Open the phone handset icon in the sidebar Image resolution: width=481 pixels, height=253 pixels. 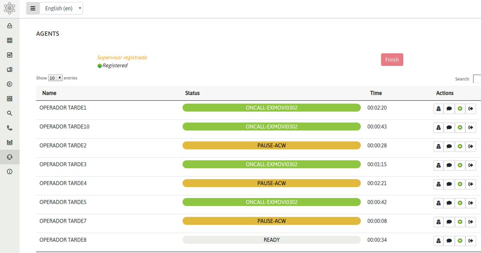coord(10,128)
